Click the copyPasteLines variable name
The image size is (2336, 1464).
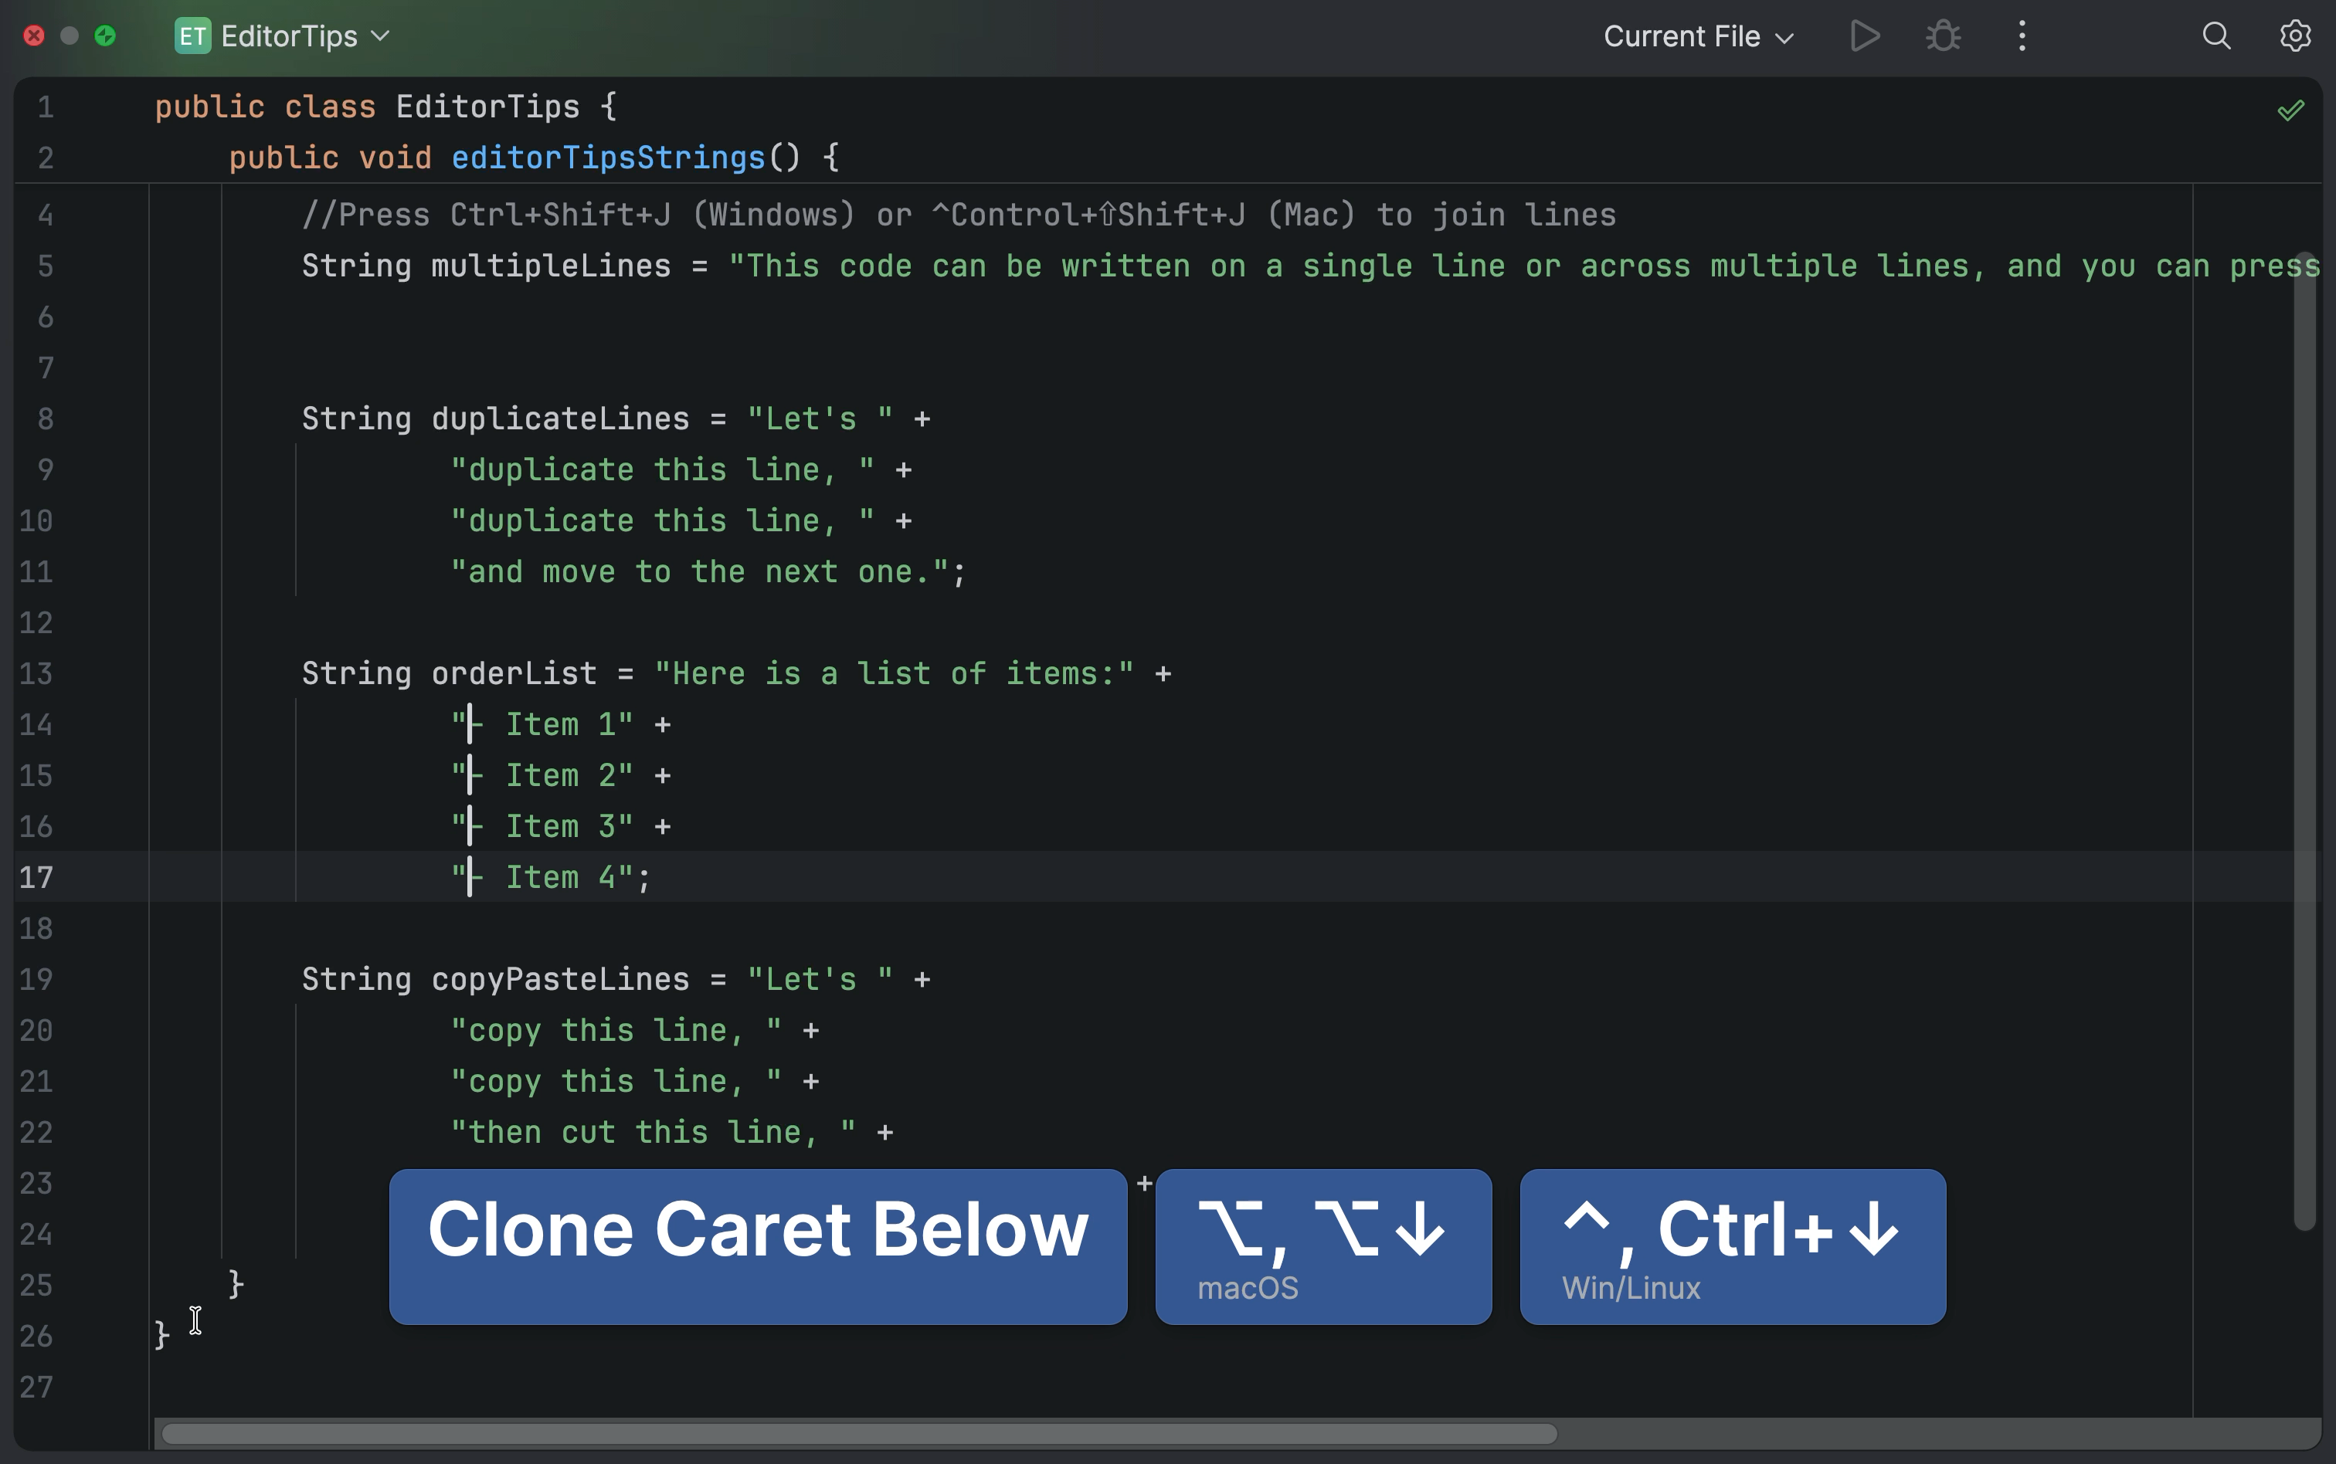561,980
